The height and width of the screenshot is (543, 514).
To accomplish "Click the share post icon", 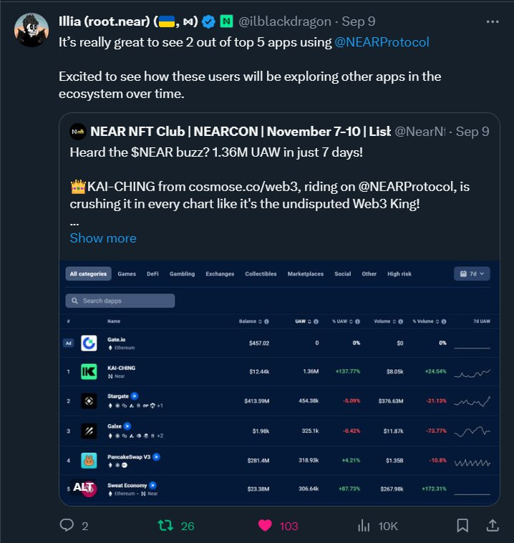I will pos(493,526).
